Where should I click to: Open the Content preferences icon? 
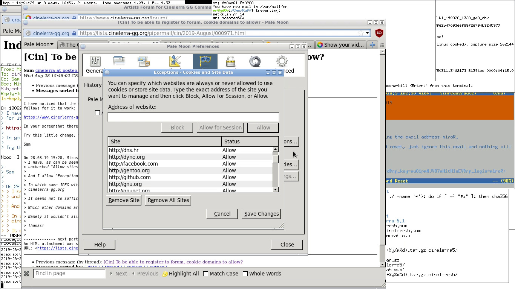[144, 62]
